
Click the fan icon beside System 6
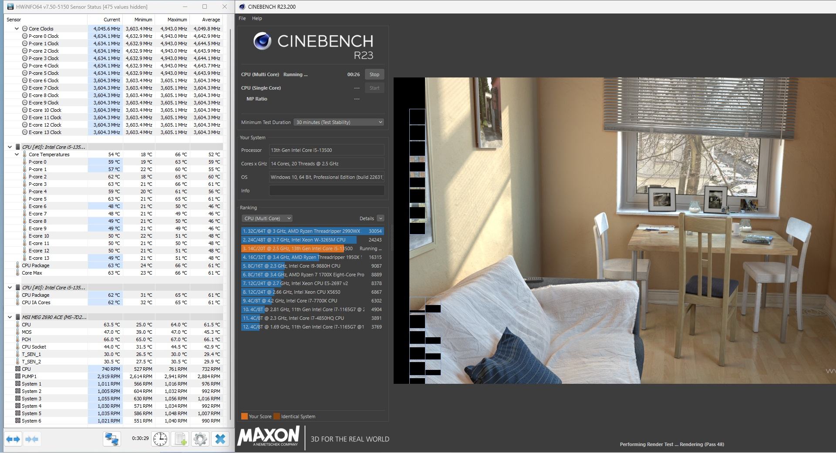tap(18, 421)
